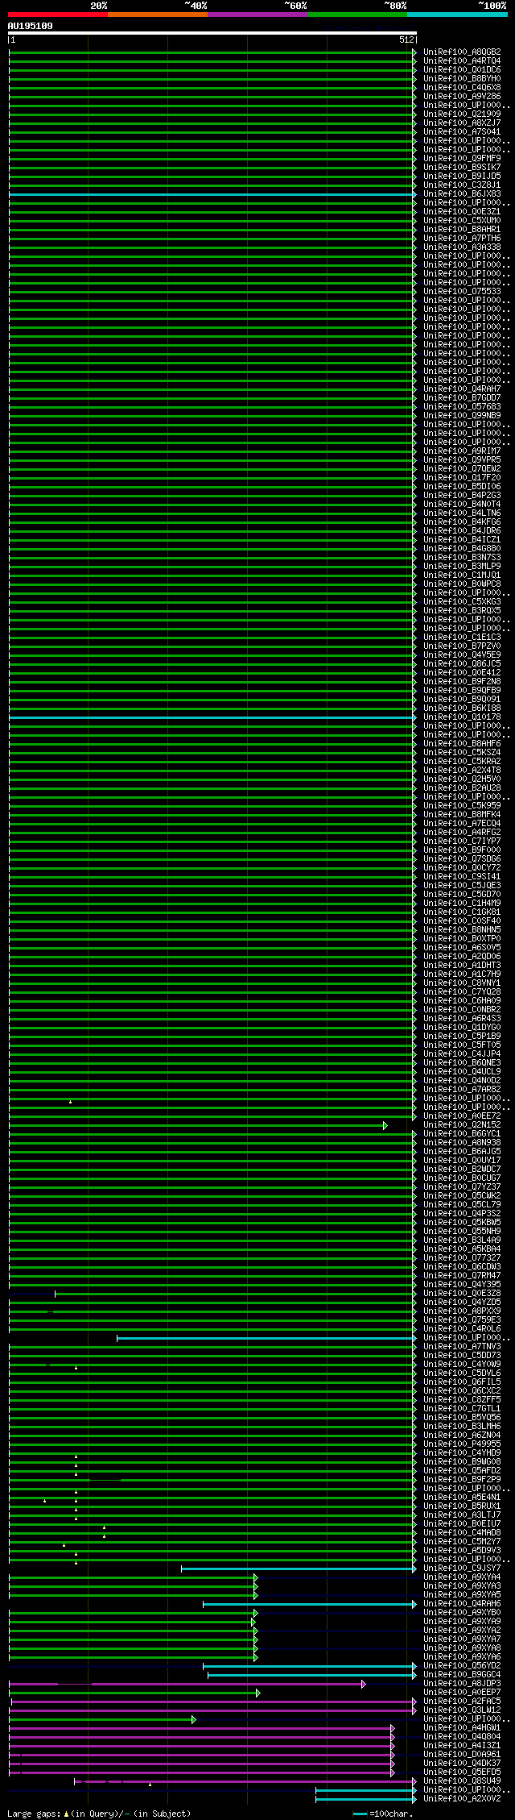This screenshot has height=1820, width=515.
Task: Open hit UniRef100_Q21909
Action: [x=462, y=114]
